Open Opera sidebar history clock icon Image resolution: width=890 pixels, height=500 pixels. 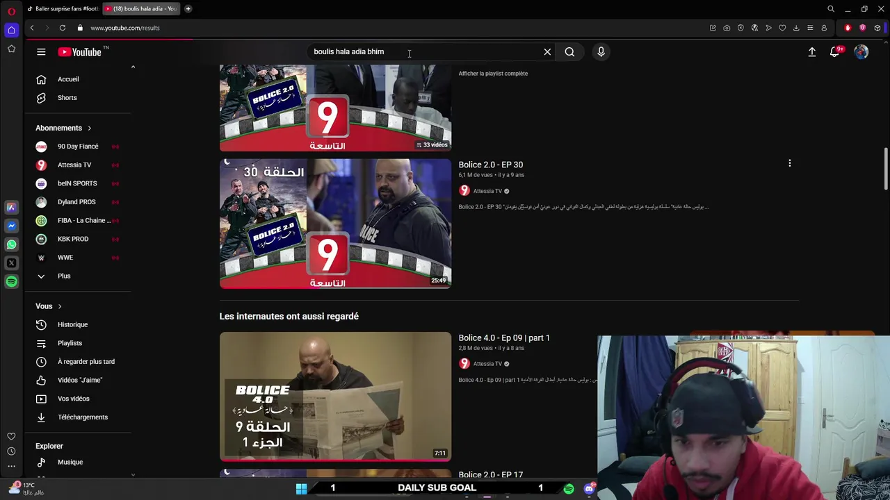coord(11,451)
